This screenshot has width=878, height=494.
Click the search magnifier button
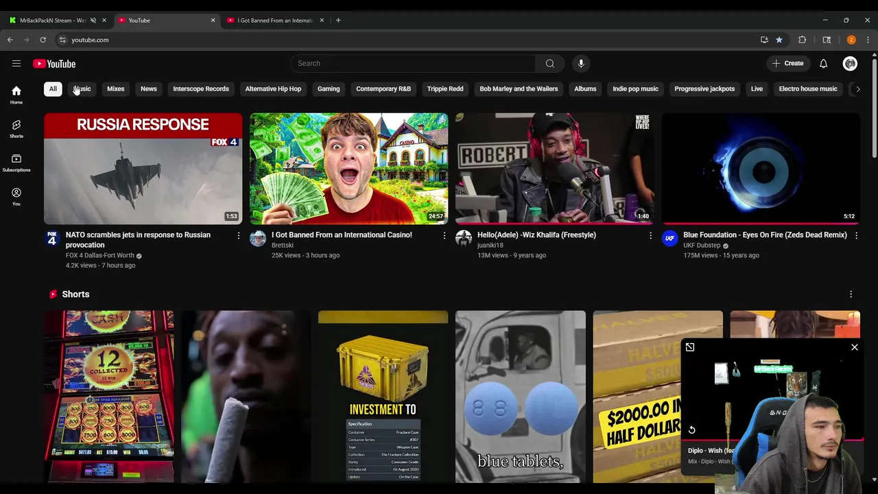pyautogui.click(x=549, y=63)
